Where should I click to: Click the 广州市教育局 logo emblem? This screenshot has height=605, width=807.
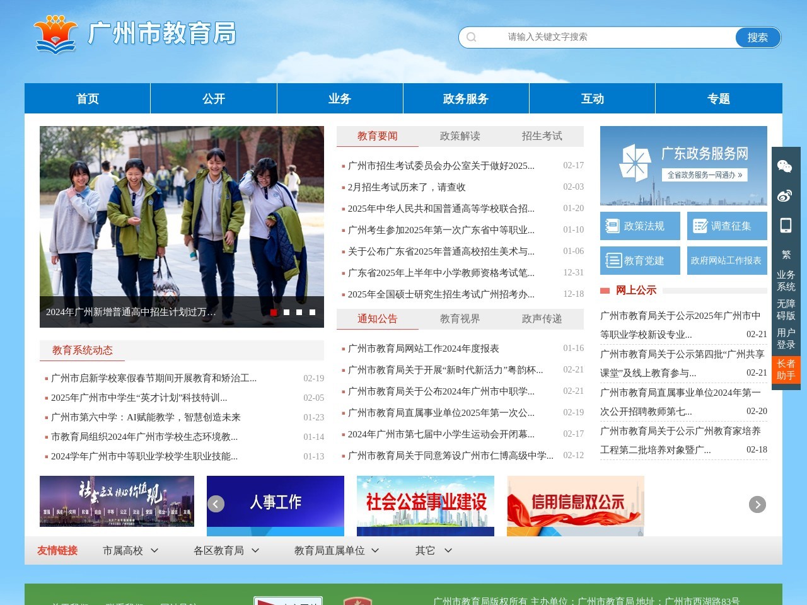pos(55,35)
